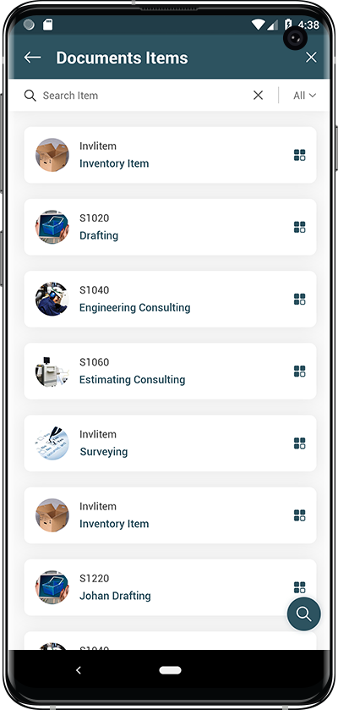Tap the floating search button
338x710 pixels.
click(x=303, y=614)
